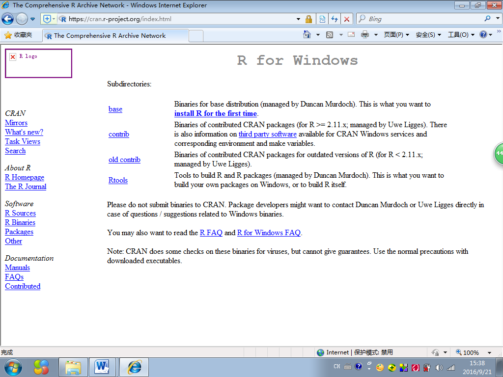
Task: Click the CH language indicator
Action: coord(337,366)
